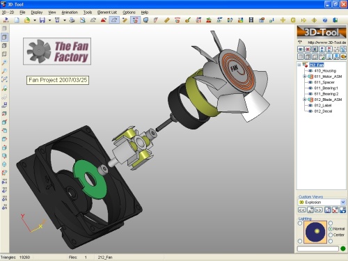348x261 pixels.
Task: Click the yellow four-arrow move icon
Action: coord(283,20)
